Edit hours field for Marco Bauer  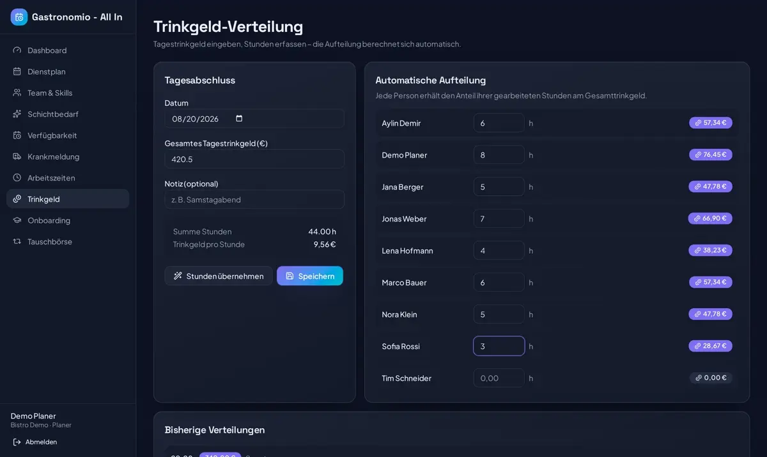pyautogui.click(x=499, y=282)
